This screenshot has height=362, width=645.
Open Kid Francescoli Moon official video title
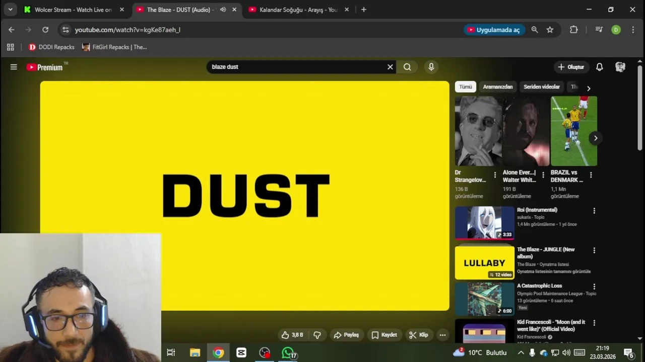click(x=551, y=325)
